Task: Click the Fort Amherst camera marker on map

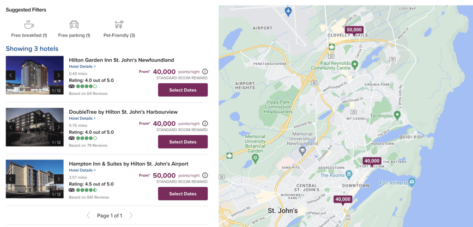Action: coord(412,183)
